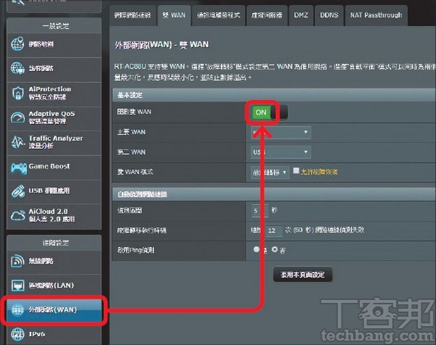Select the 'No' Ping detection radio button
Image resolution: width=436 pixels, height=345 pixels.
click(x=274, y=249)
